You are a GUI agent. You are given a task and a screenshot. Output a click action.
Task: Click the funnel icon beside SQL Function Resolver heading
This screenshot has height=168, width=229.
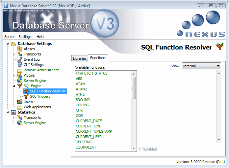[x=220, y=47]
